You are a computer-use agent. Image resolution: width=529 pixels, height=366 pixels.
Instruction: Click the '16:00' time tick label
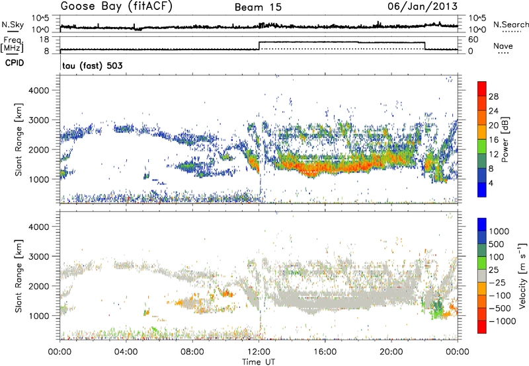point(325,352)
